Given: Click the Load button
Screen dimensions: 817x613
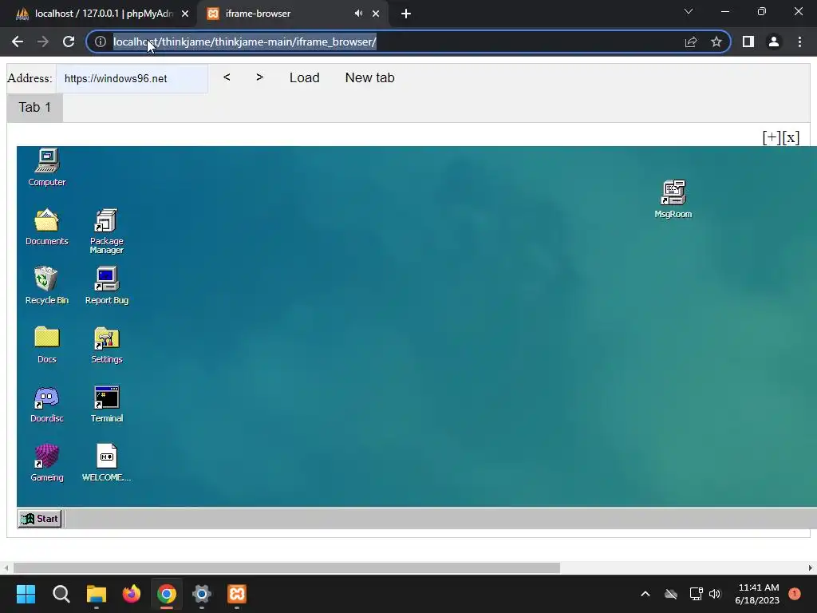Looking at the screenshot, I should 304,77.
